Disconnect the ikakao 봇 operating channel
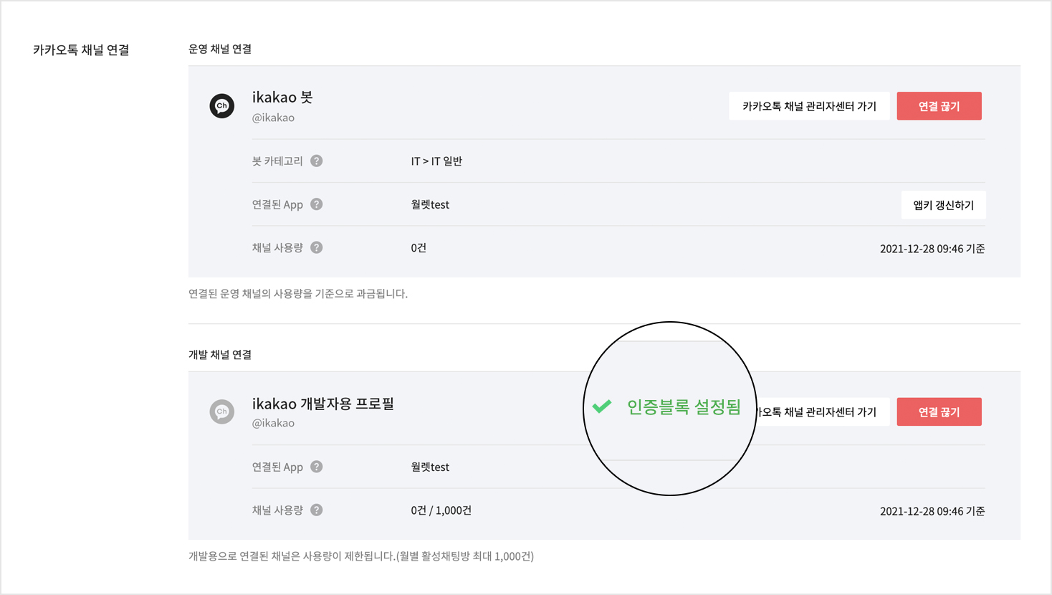The height and width of the screenshot is (595, 1052). pyautogui.click(x=939, y=106)
